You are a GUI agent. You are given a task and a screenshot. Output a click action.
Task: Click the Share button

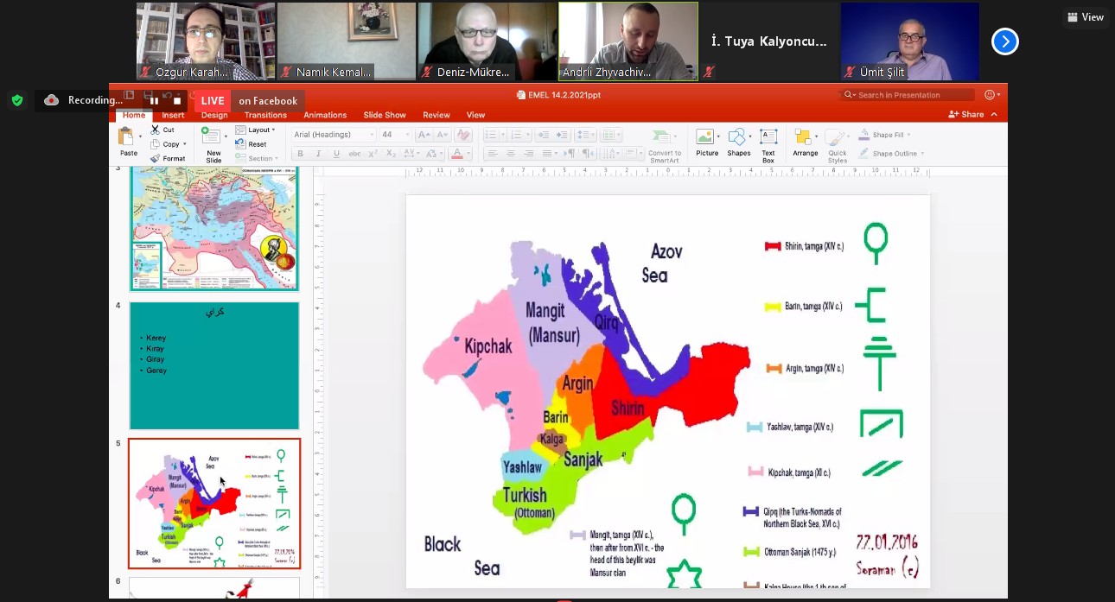(x=966, y=114)
